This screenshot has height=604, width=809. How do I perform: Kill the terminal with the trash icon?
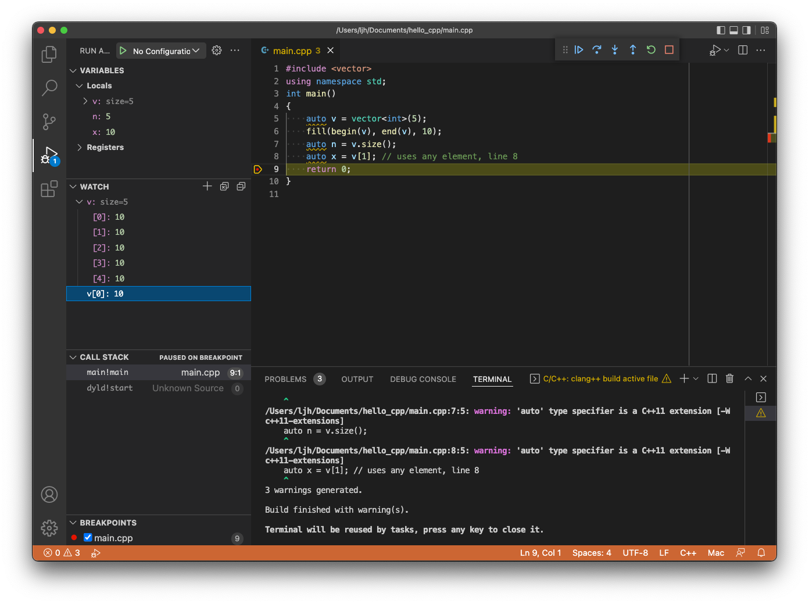click(729, 378)
